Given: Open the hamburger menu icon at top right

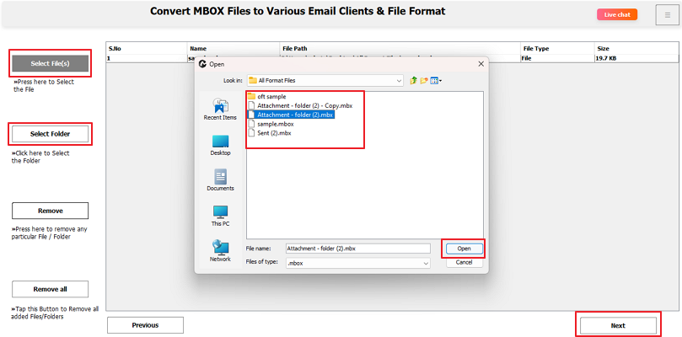Looking at the screenshot, I should (x=667, y=15).
